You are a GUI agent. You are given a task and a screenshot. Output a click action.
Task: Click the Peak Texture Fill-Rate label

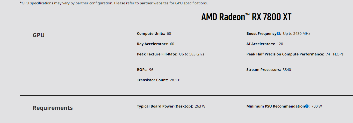157,54
